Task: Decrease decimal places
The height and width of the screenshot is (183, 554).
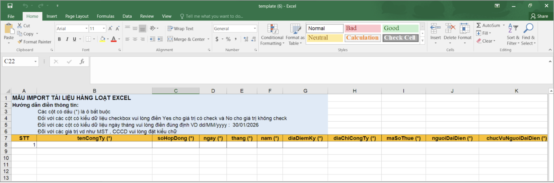Action: [x=254, y=39]
